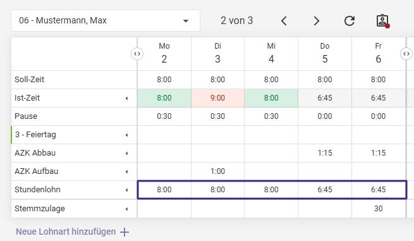Expand the Ist-Zeit row arrow
The image size is (414, 241).
(x=127, y=98)
